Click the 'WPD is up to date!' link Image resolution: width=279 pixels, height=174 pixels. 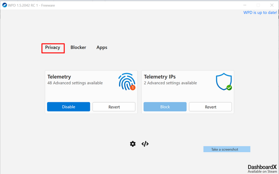coord(260,13)
